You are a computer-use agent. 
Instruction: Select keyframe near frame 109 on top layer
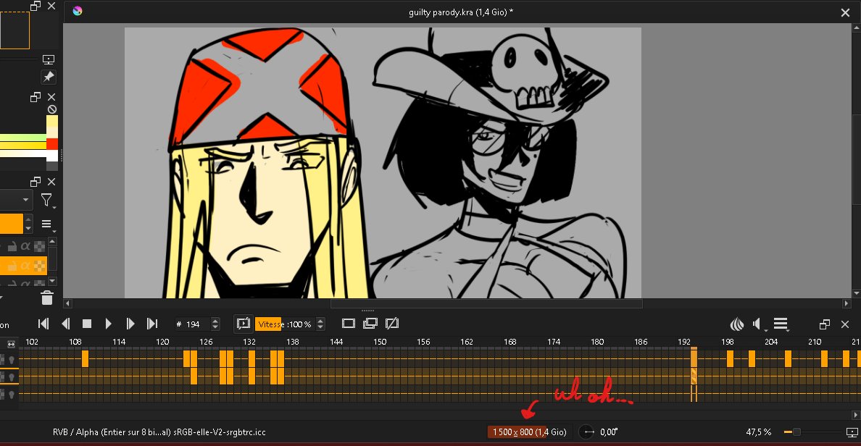coord(85,359)
